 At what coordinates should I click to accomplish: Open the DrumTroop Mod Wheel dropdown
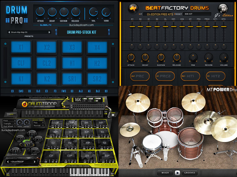pyautogui.click(x=9, y=126)
